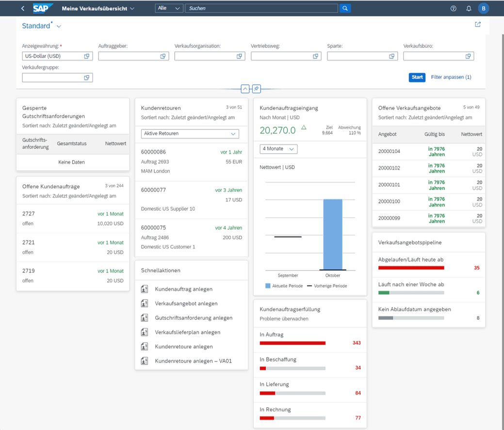This screenshot has width=504, height=430.
Task: Open value help for Anzeigewährung field
Action: coord(86,56)
